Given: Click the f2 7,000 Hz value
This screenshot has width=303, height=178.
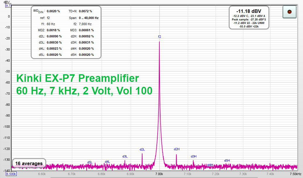Looking at the screenshot, I should coord(85,24).
